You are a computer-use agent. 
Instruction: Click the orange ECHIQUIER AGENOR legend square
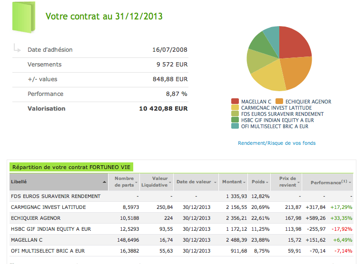click(279, 102)
